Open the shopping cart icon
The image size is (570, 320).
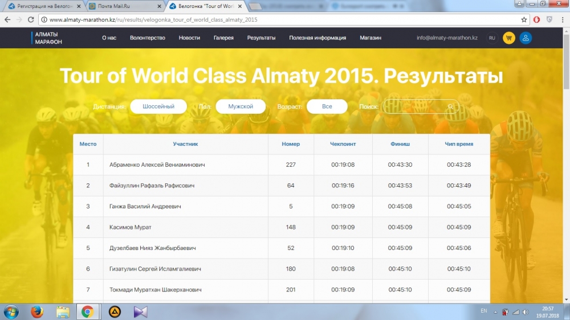[508, 38]
